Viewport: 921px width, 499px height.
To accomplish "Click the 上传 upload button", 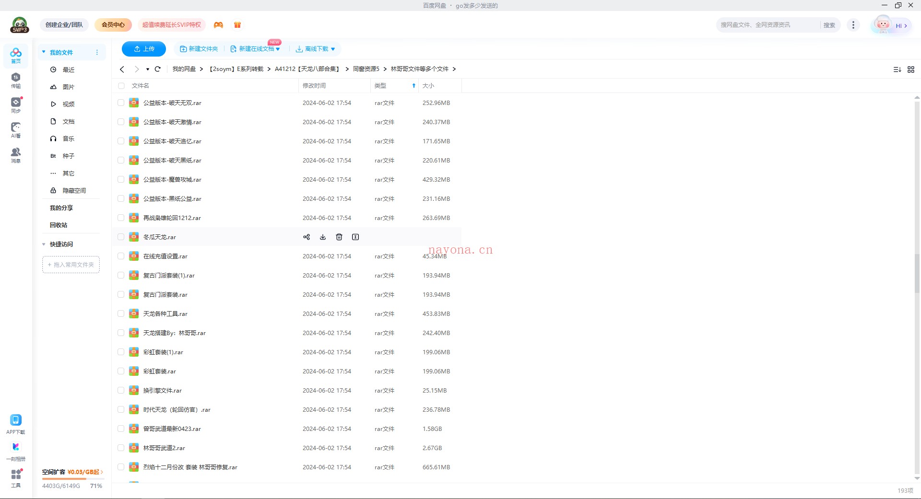I will 144,49.
